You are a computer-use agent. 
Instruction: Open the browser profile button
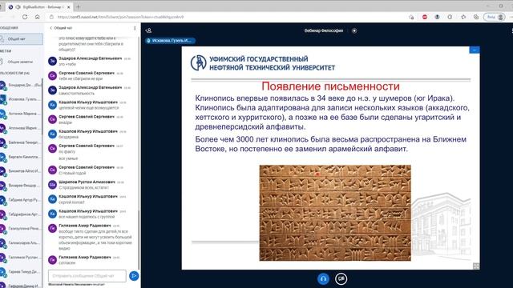pyautogui.click(x=495, y=17)
